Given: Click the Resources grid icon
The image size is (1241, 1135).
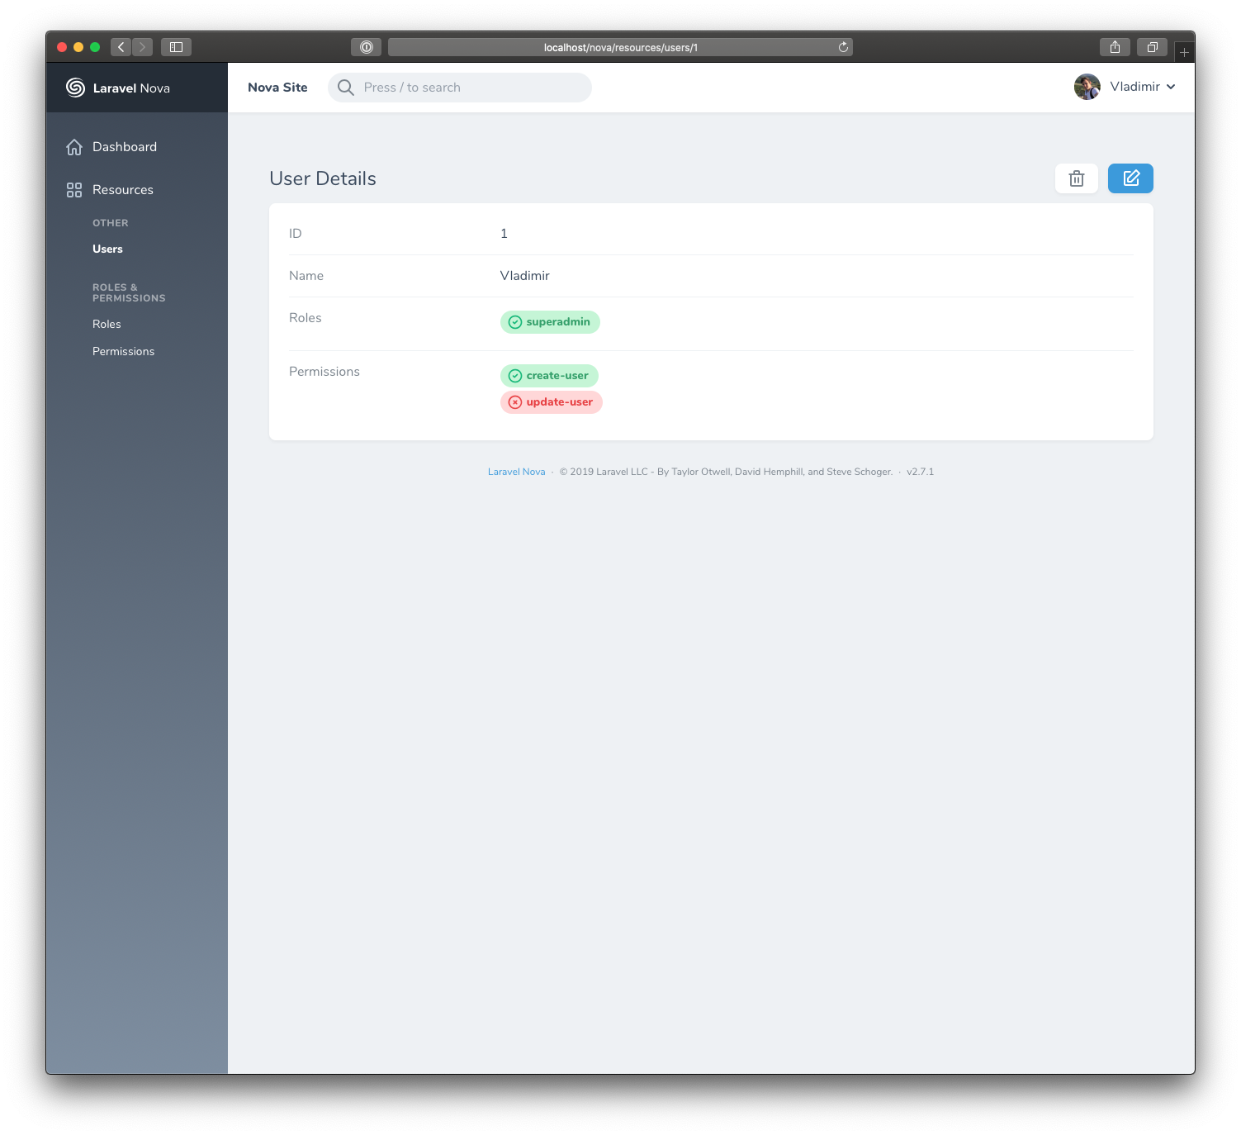Looking at the screenshot, I should [74, 190].
